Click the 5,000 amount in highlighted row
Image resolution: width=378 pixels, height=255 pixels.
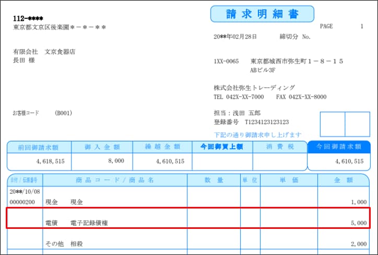tap(358, 223)
